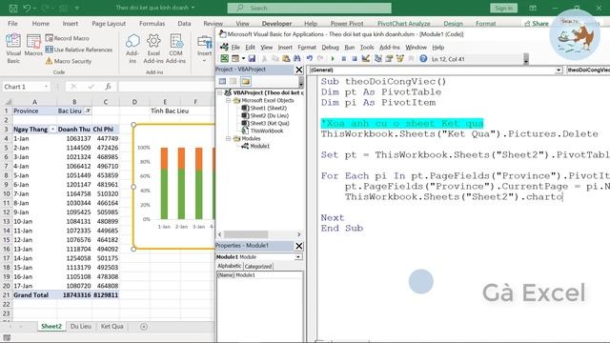Open Object Browser icon in VBA toolbar

coord(399,59)
